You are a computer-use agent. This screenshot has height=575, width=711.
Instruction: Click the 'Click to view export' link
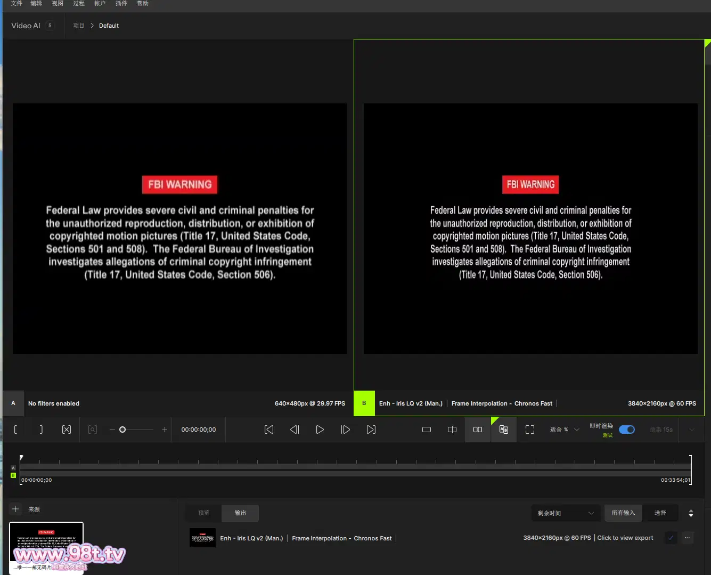pos(625,538)
